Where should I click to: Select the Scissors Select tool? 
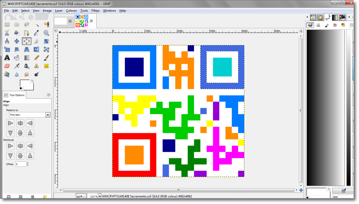(7, 33)
